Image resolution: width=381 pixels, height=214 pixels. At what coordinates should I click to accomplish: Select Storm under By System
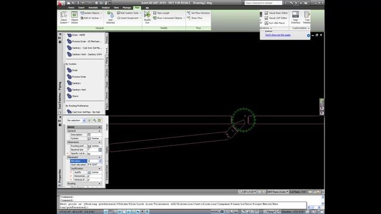pos(73,96)
